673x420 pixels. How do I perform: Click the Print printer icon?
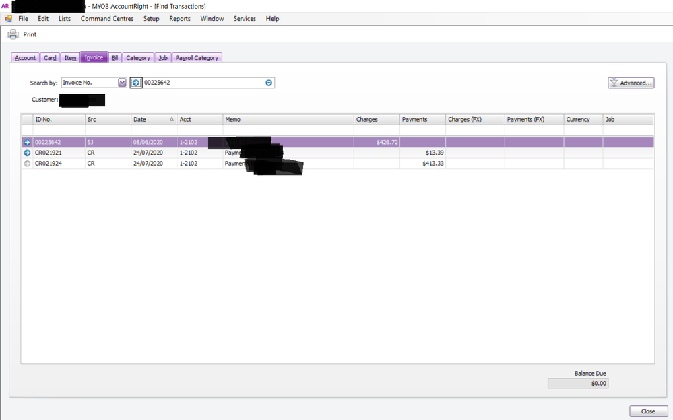(13, 34)
